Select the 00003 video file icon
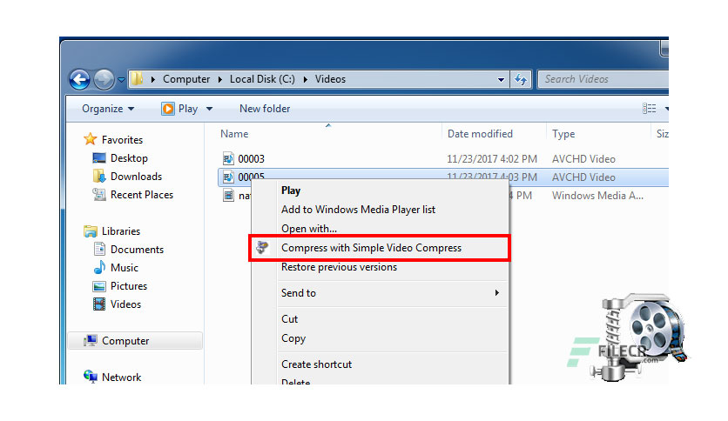Image resolution: width=728 pixels, height=421 pixels. tap(228, 159)
